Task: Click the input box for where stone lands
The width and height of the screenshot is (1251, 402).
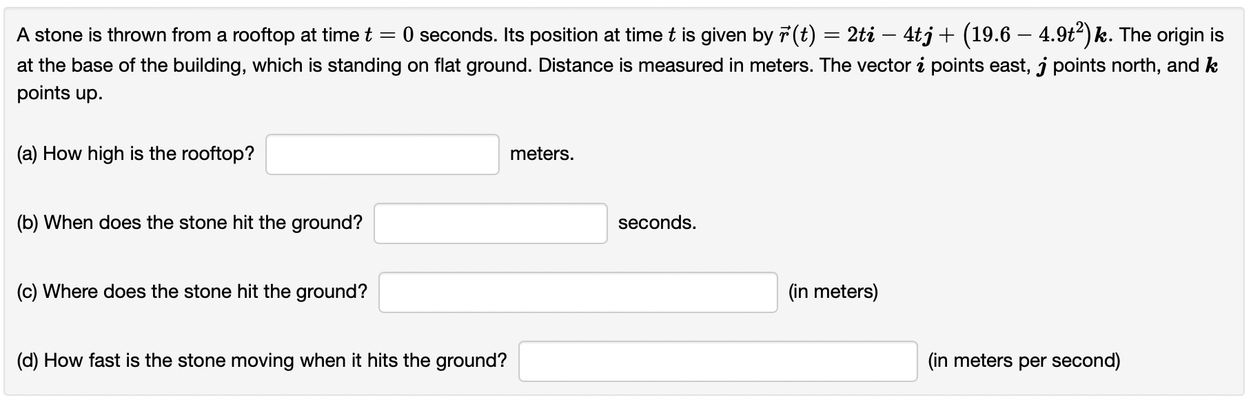Action: 578,292
